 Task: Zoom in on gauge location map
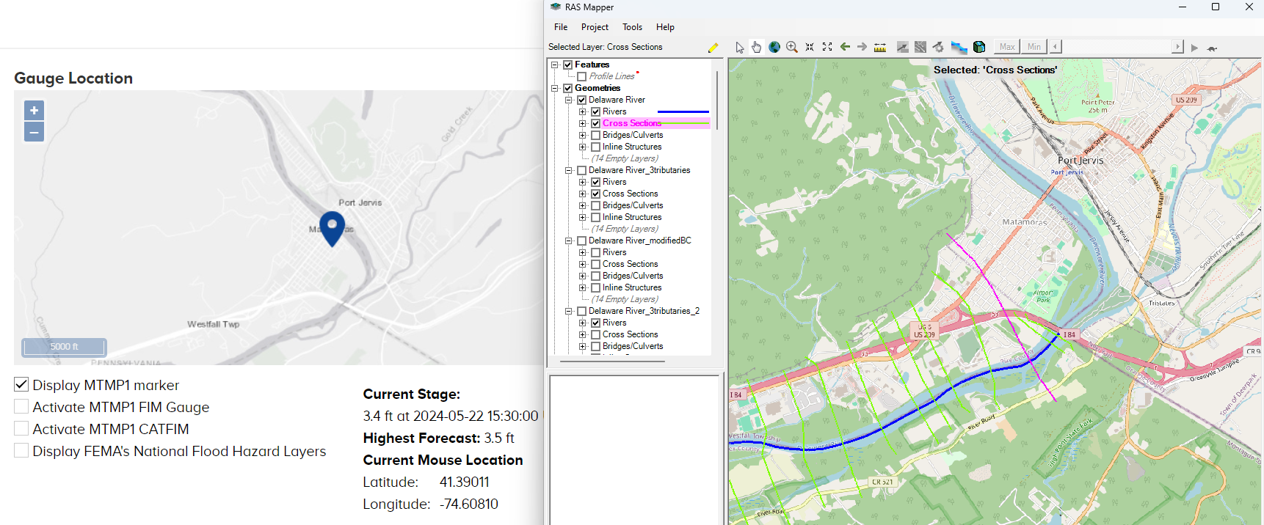click(34, 110)
